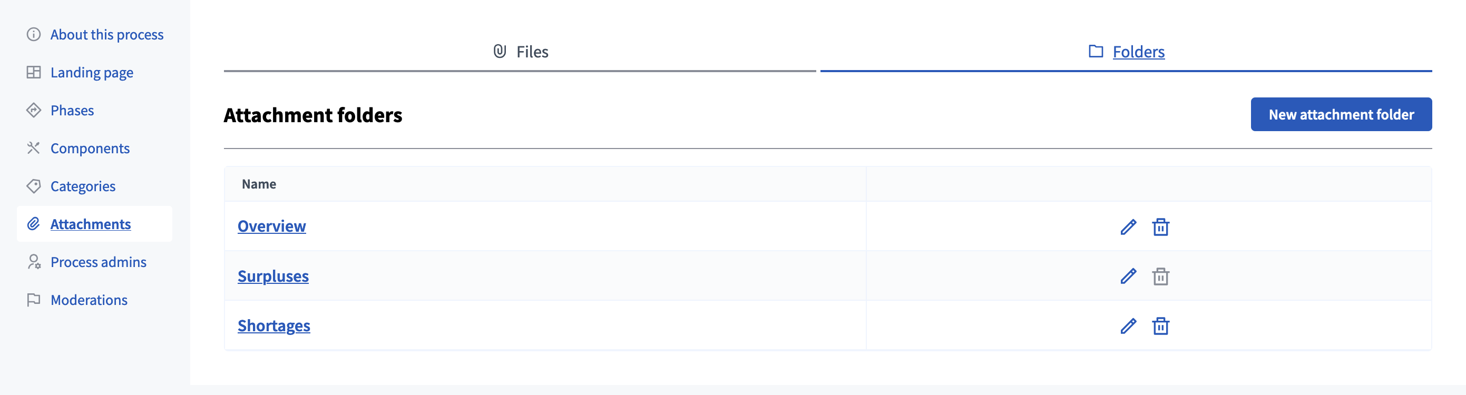Delete the Shortages folder with trash icon
The height and width of the screenshot is (395, 1466).
tap(1160, 326)
